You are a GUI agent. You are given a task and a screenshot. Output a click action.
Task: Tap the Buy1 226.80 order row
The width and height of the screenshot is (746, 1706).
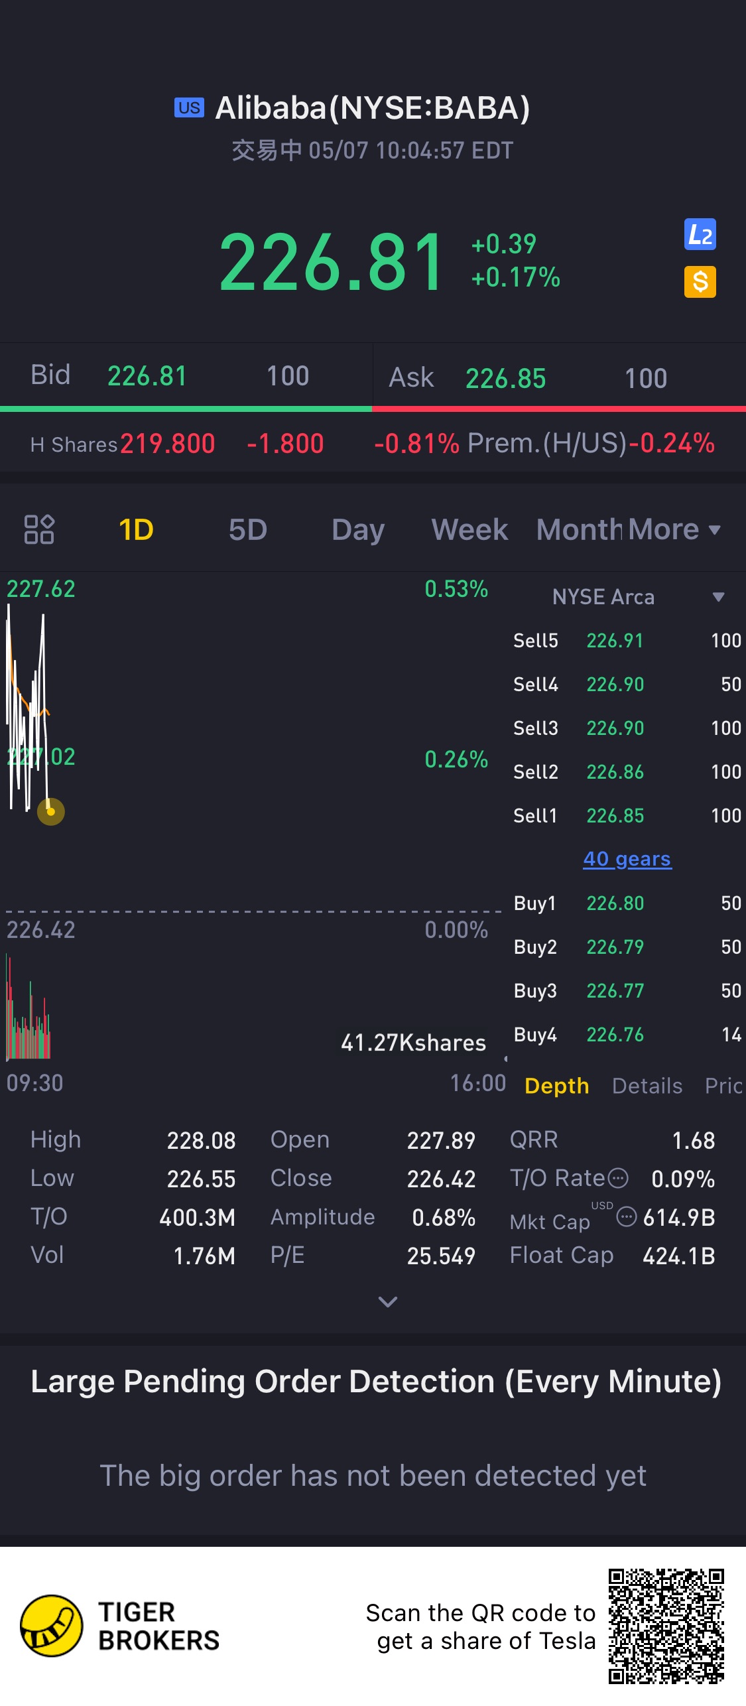(627, 903)
